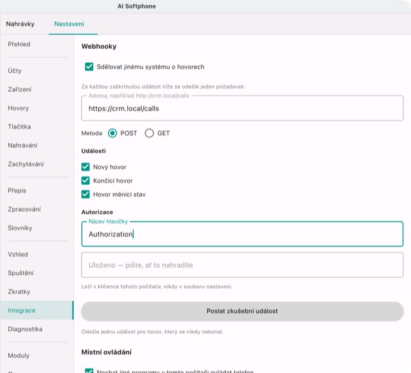411x373 pixels.
Task: Go to Vzhled settings
Action: [x=18, y=254]
